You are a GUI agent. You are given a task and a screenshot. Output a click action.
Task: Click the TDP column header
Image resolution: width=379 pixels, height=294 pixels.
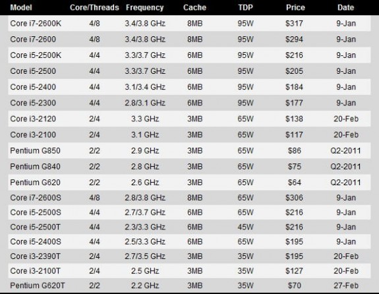[x=246, y=7]
